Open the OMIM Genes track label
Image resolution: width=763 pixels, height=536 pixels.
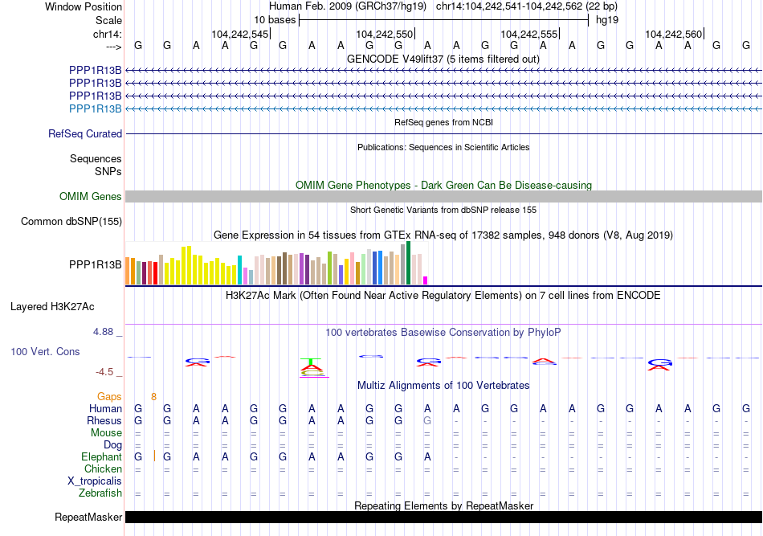91,197
